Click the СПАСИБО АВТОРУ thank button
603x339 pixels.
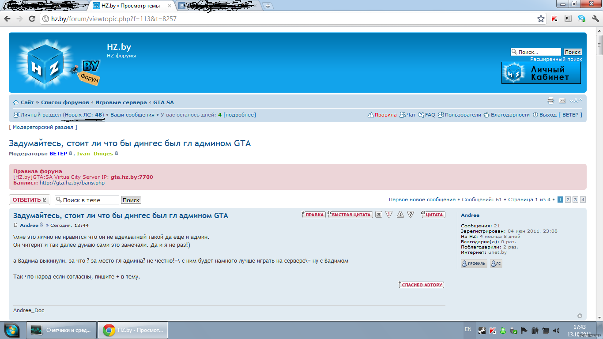pyautogui.click(x=422, y=285)
